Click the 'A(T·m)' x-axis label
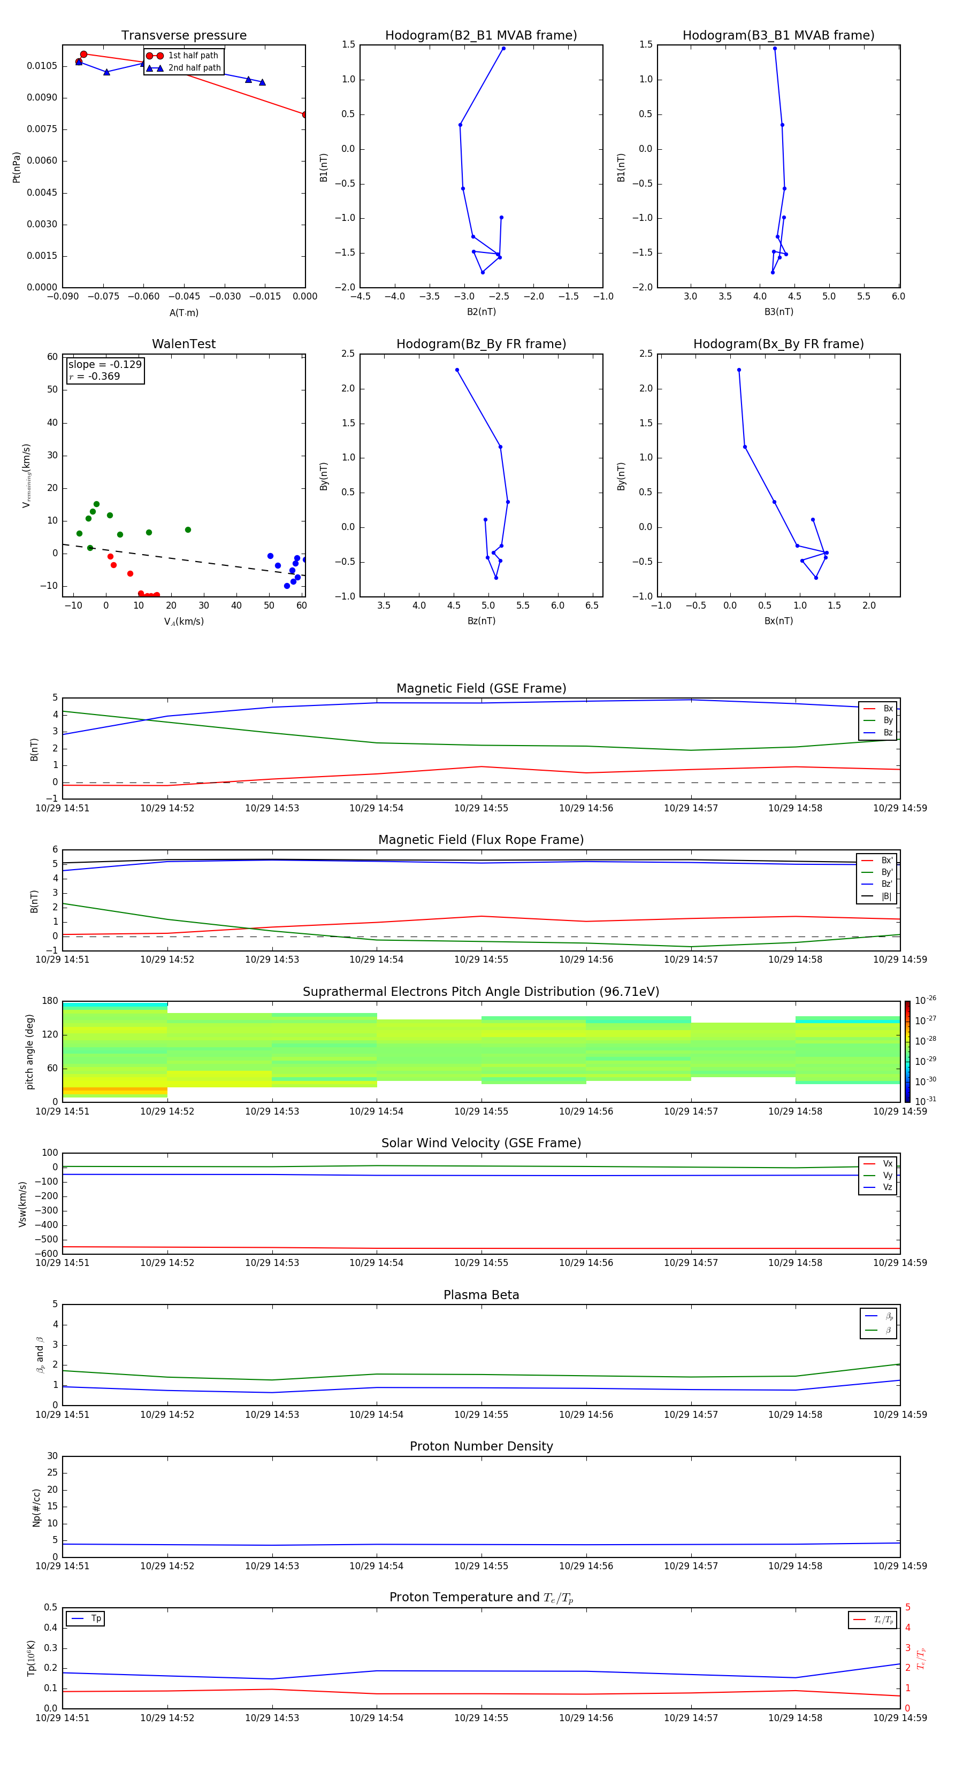The width and height of the screenshot is (963, 1765). tap(184, 313)
